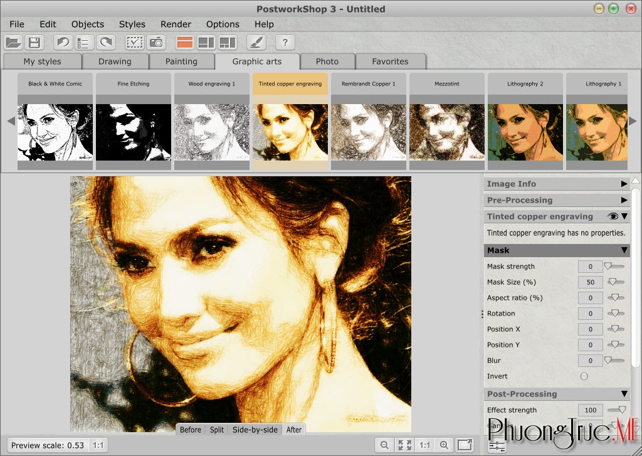Select the paintbrush tool icon
Viewport: 642px width, 456px height.
tap(256, 43)
